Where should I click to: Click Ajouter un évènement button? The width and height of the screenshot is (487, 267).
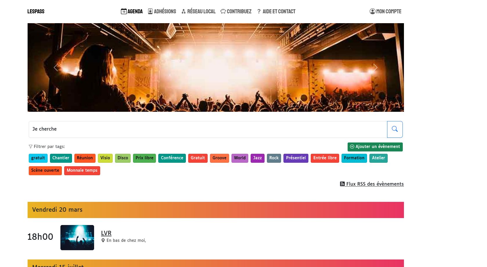pos(375,147)
